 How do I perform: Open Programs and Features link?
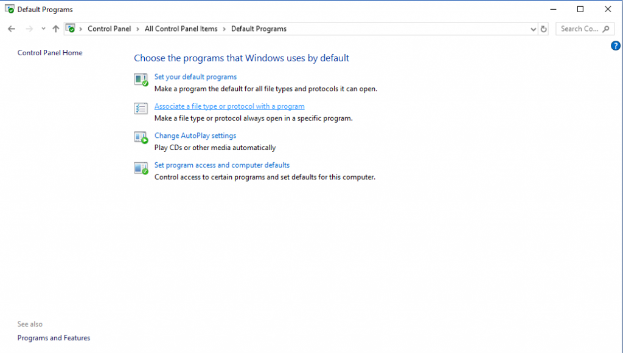[x=54, y=338]
